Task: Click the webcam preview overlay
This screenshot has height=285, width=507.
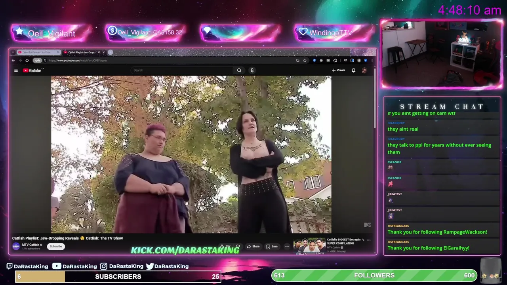Action: click(x=442, y=53)
